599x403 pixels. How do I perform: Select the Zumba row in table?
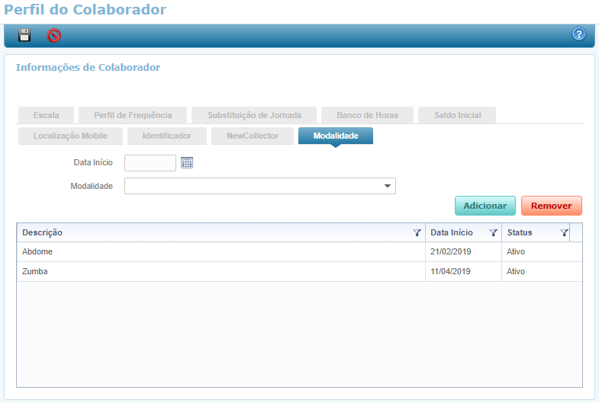tap(221, 271)
